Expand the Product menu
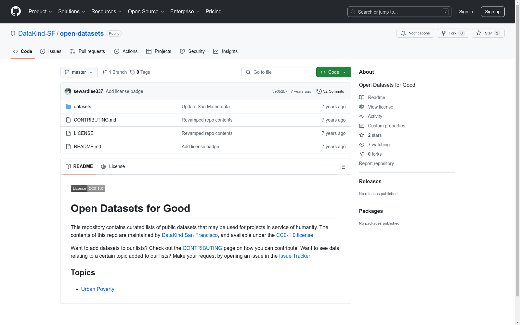520x325 pixels. 40,11
